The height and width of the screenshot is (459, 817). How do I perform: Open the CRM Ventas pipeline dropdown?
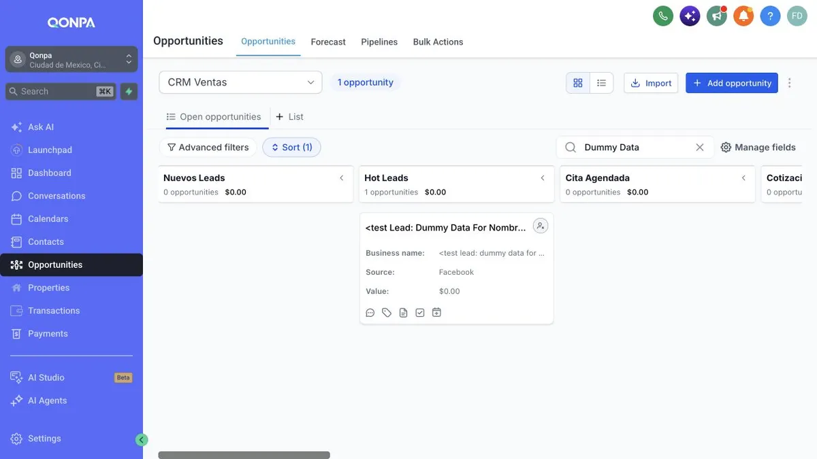click(x=240, y=82)
